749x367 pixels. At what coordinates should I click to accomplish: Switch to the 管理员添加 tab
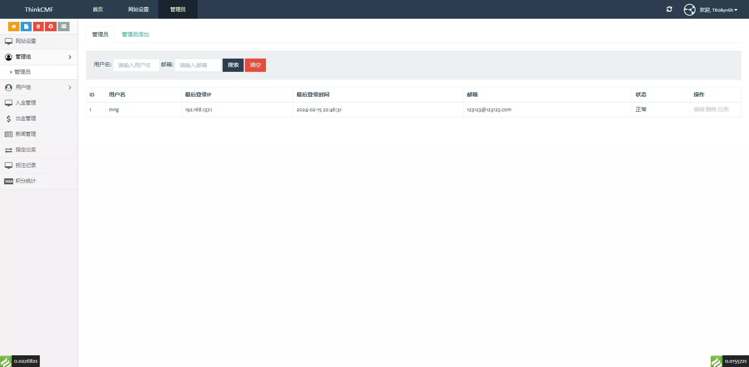(136, 34)
